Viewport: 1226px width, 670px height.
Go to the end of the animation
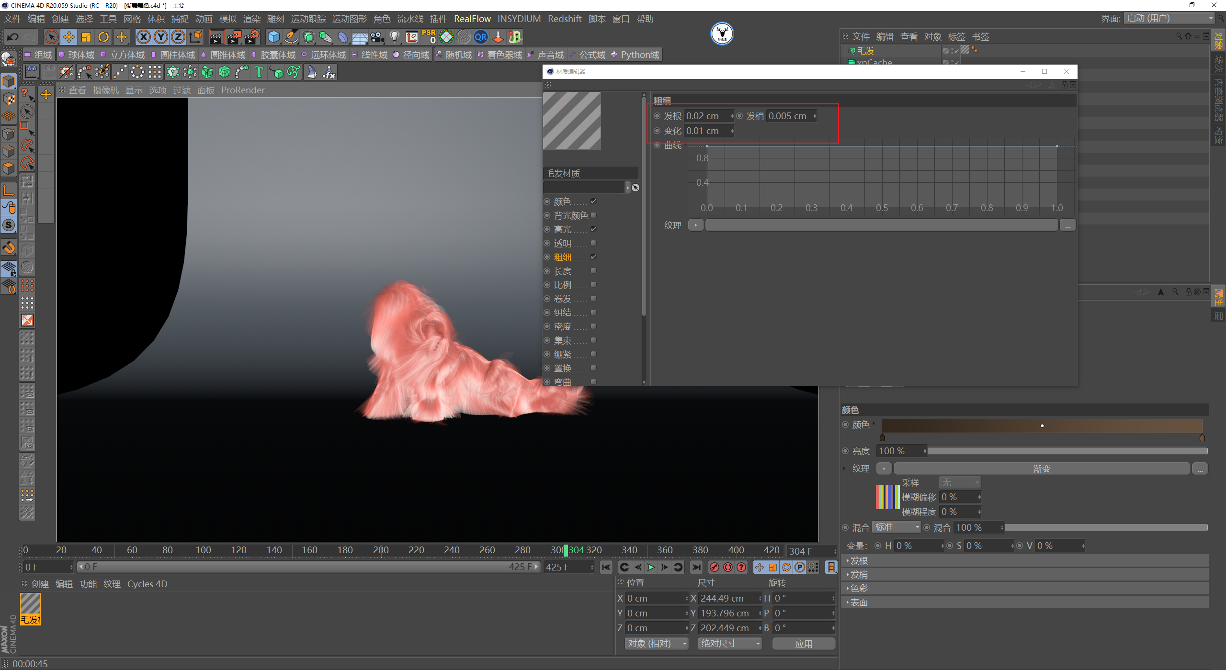pyautogui.click(x=696, y=567)
